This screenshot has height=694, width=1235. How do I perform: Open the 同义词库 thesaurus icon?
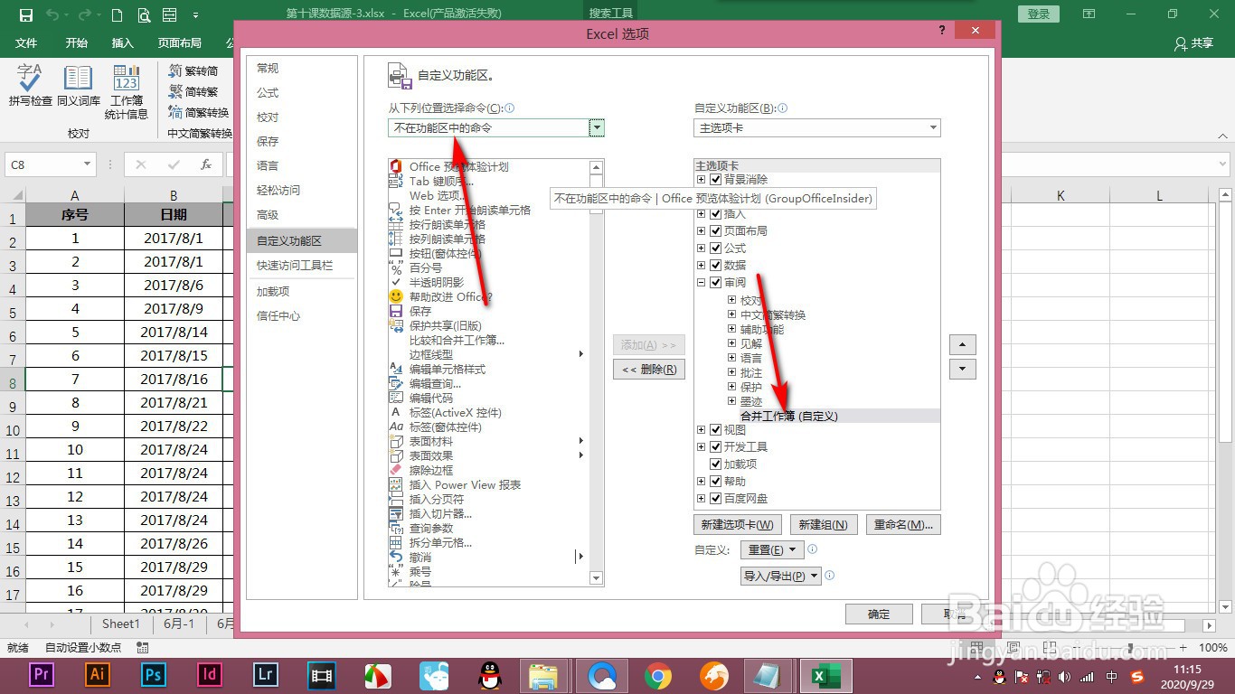pos(79,86)
